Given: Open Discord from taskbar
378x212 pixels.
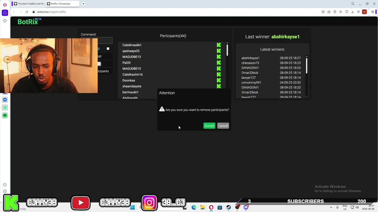Looking at the screenshot, I should [x=246, y=207].
